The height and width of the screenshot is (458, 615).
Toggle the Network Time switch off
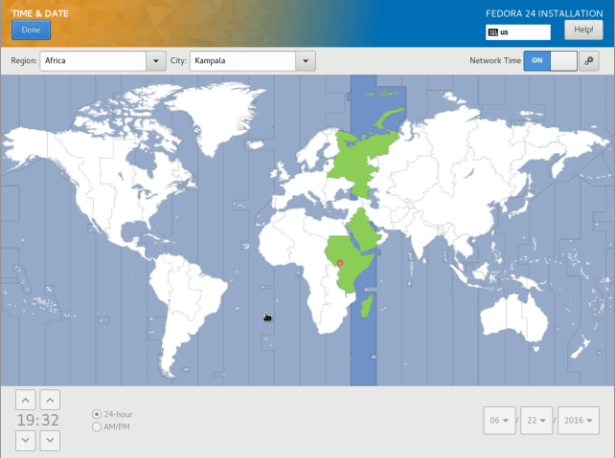(x=550, y=60)
